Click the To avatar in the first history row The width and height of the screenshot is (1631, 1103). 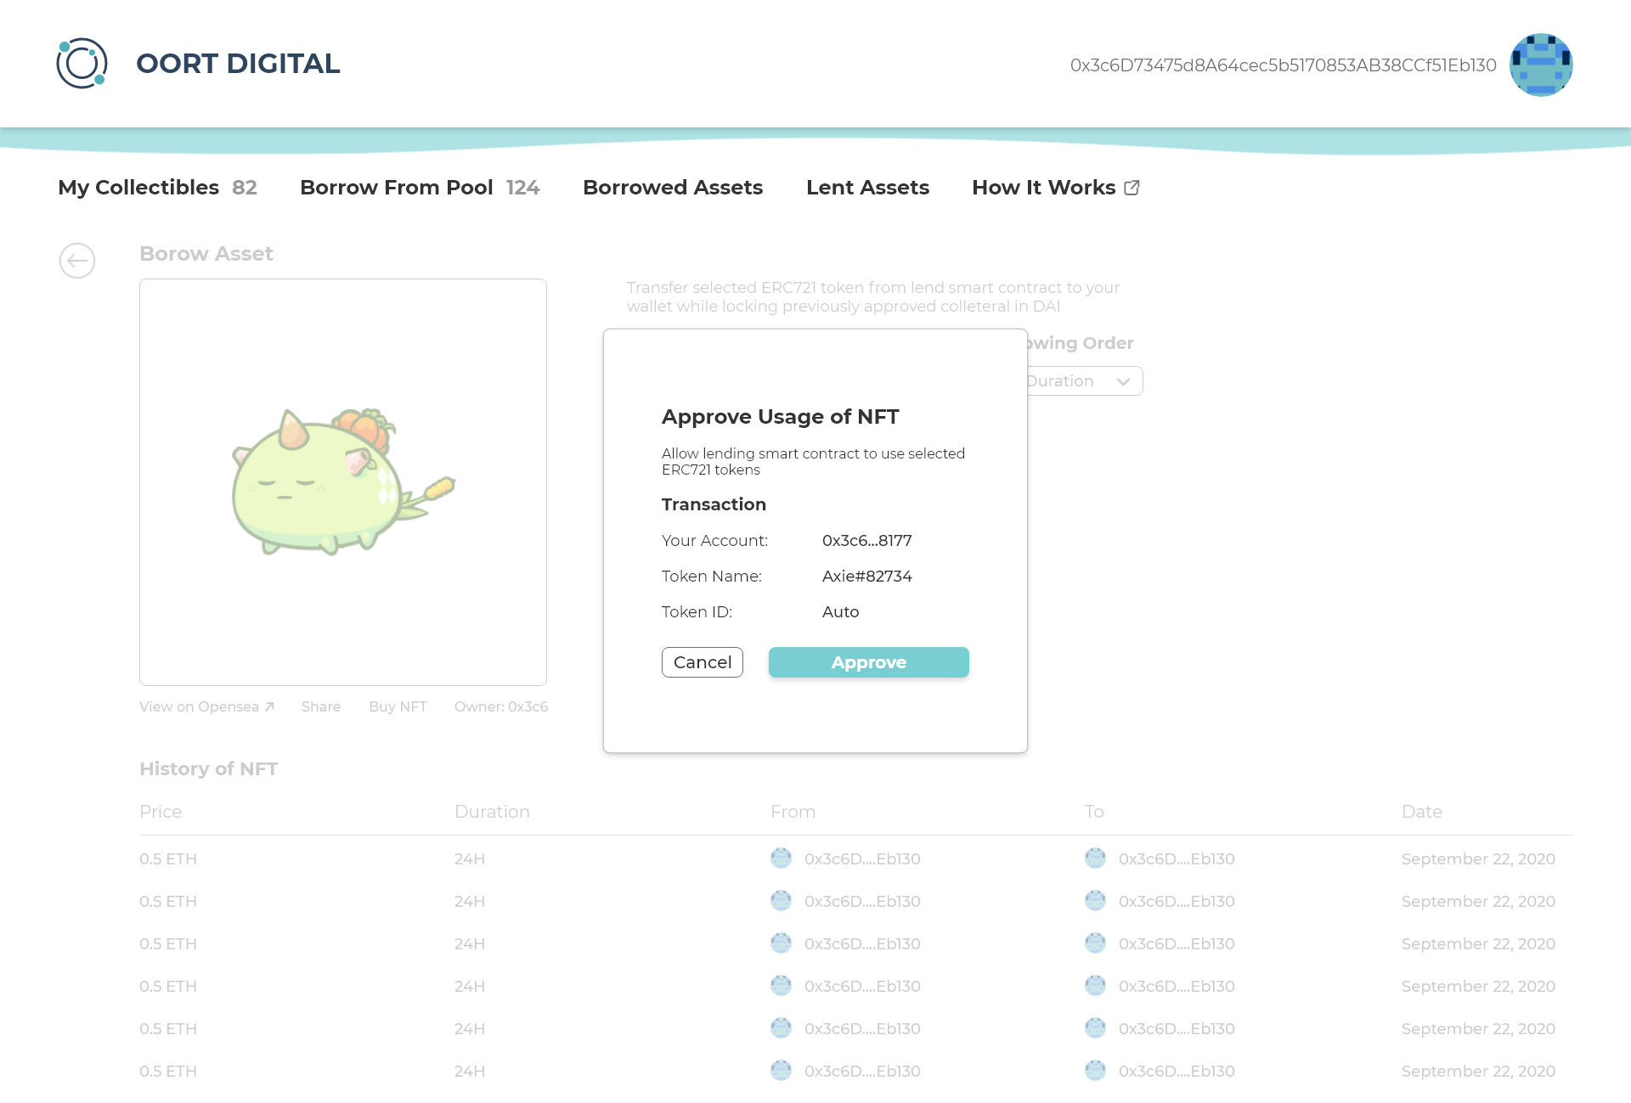tap(1095, 858)
